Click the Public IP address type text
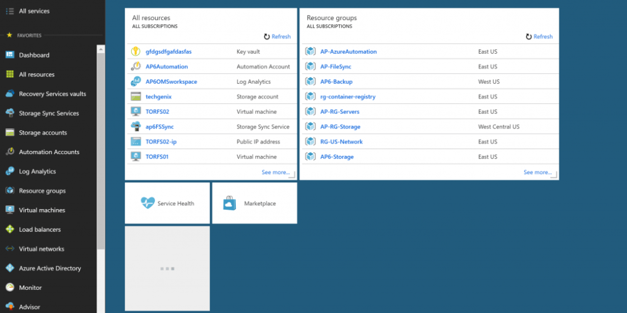The height and width of the screenshot is (313, 627). [258, 141]
